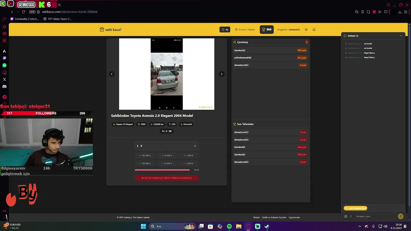Open notifications bell icon
Image resolution: width=411 pixels, height=231 pixels.
tap(314, 30)
